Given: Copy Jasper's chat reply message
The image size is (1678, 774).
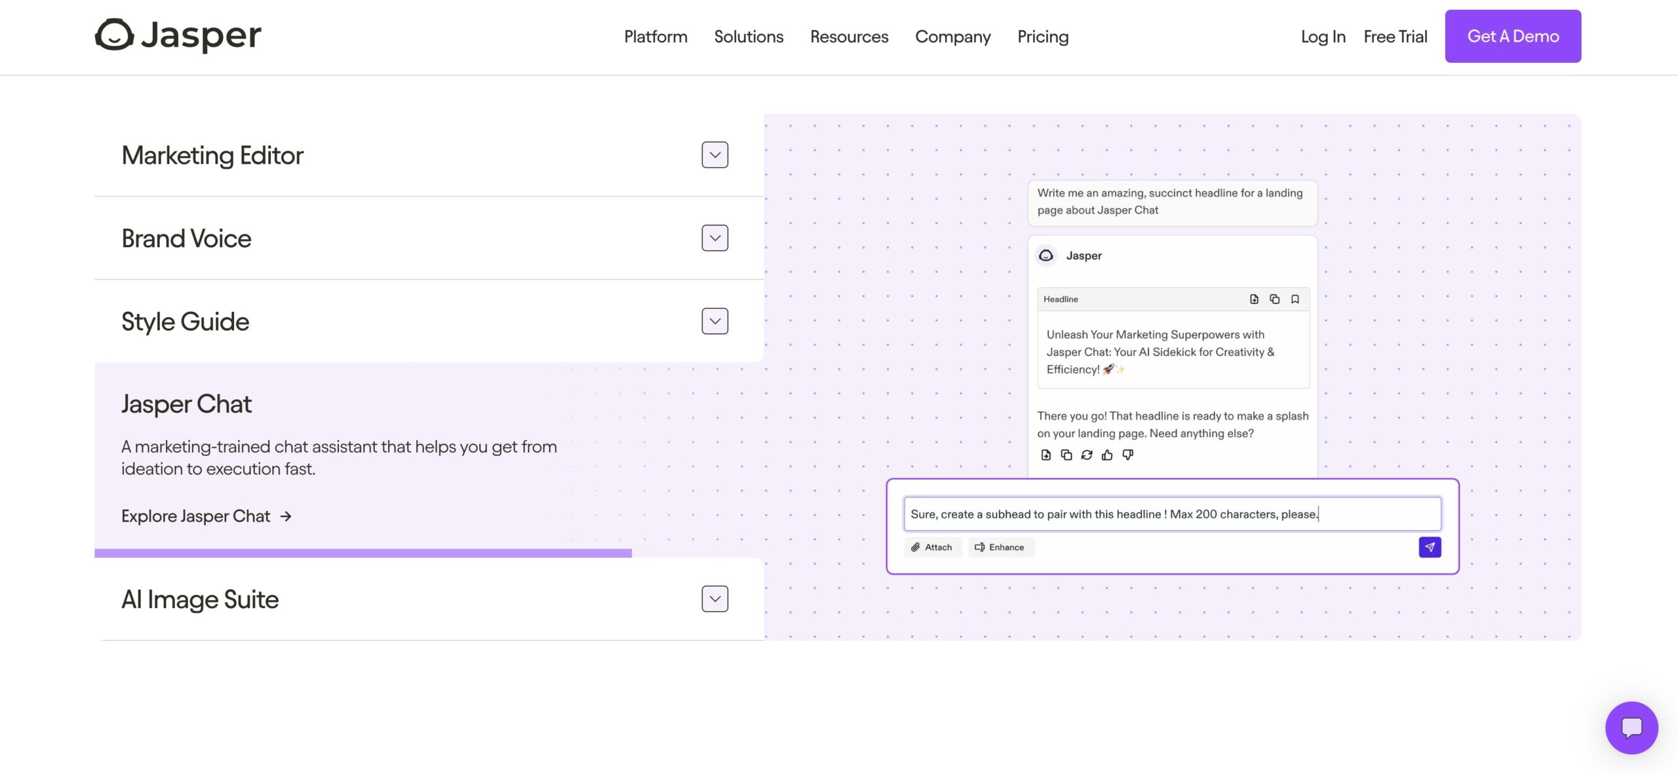Looking at the screenshot, I should pos(1066,454).
